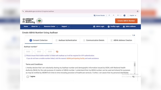Click the headset icon beside ABHA Login

[94, 26]
